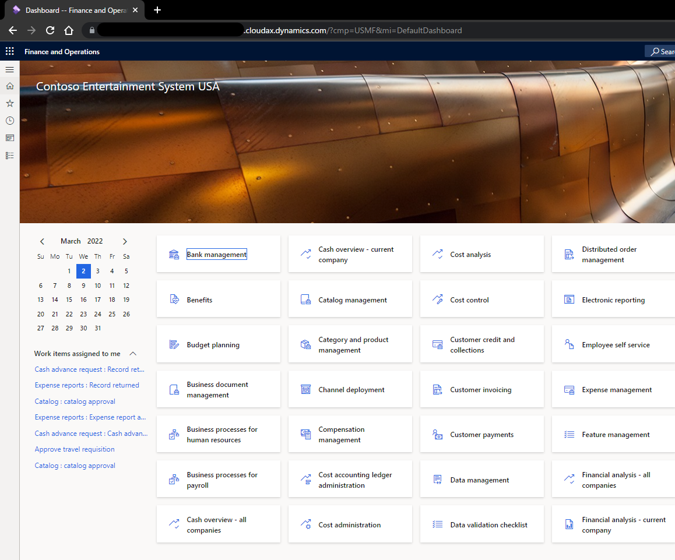Click the Cost administration tile icon
This screenshot has width=675, height=560.
(305, 524)
